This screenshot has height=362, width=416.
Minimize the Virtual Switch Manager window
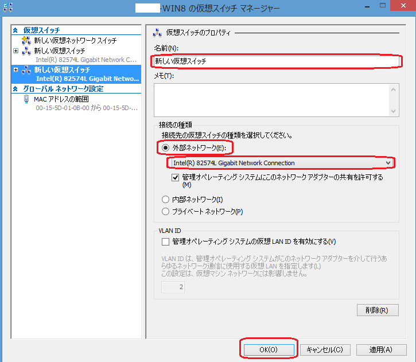pos(367,6)
